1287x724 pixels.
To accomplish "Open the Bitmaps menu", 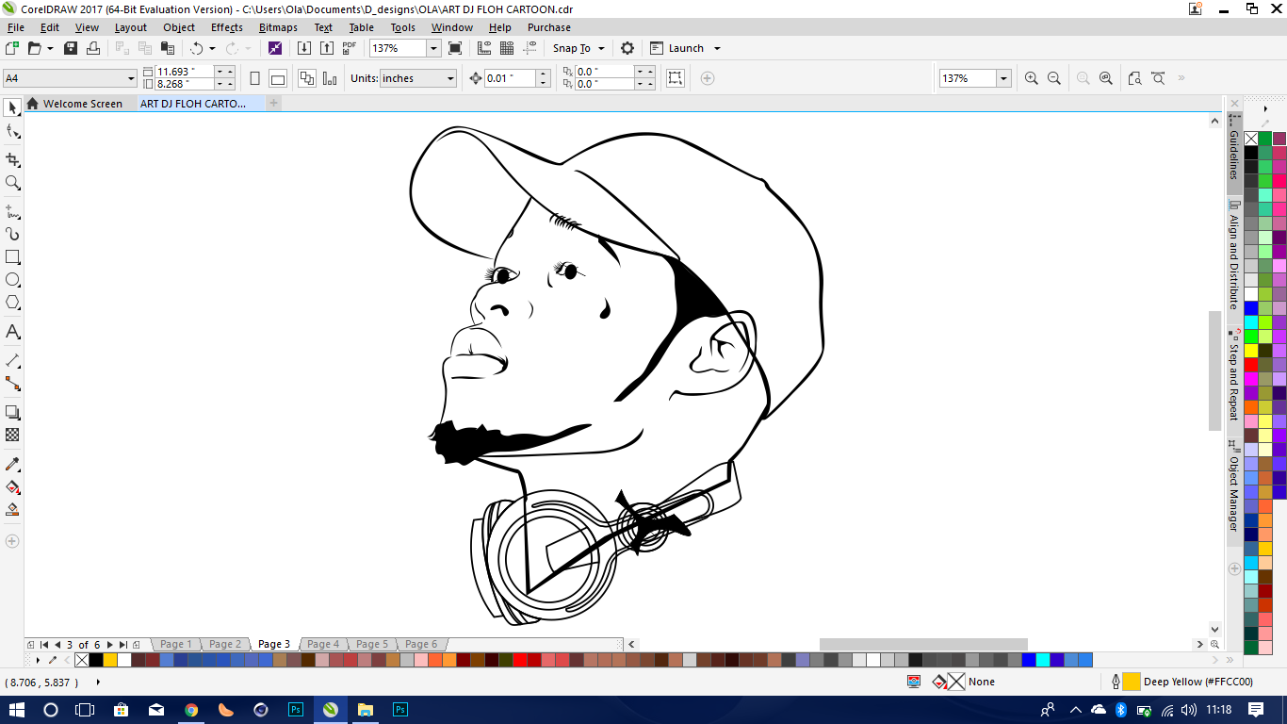I will (277, 27).
